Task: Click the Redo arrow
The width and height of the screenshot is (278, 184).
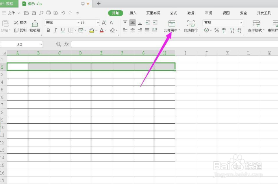Action: pos(70,13)
